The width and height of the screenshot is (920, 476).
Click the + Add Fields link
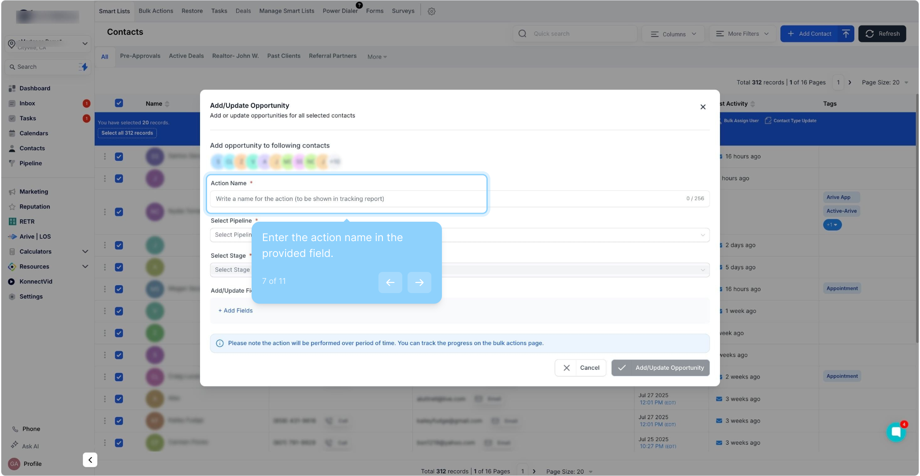[x=236, y=311]
